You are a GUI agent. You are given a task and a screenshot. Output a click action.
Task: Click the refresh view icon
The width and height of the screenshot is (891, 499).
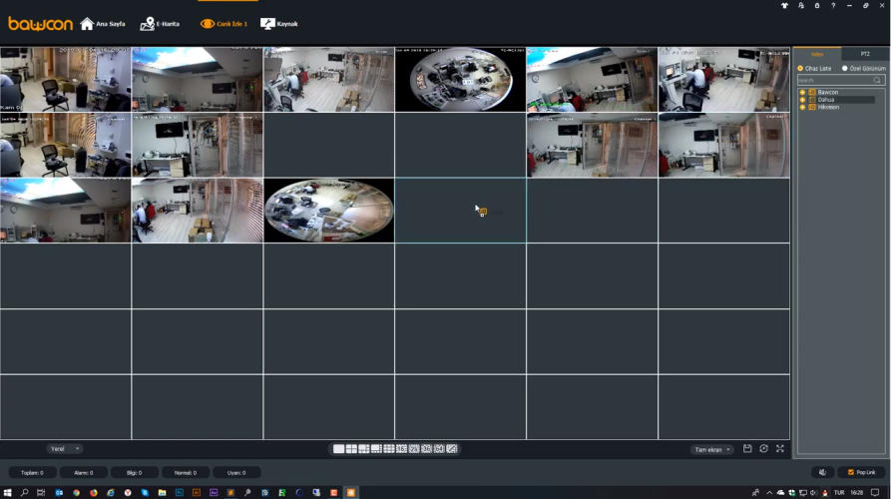[763, 449]
